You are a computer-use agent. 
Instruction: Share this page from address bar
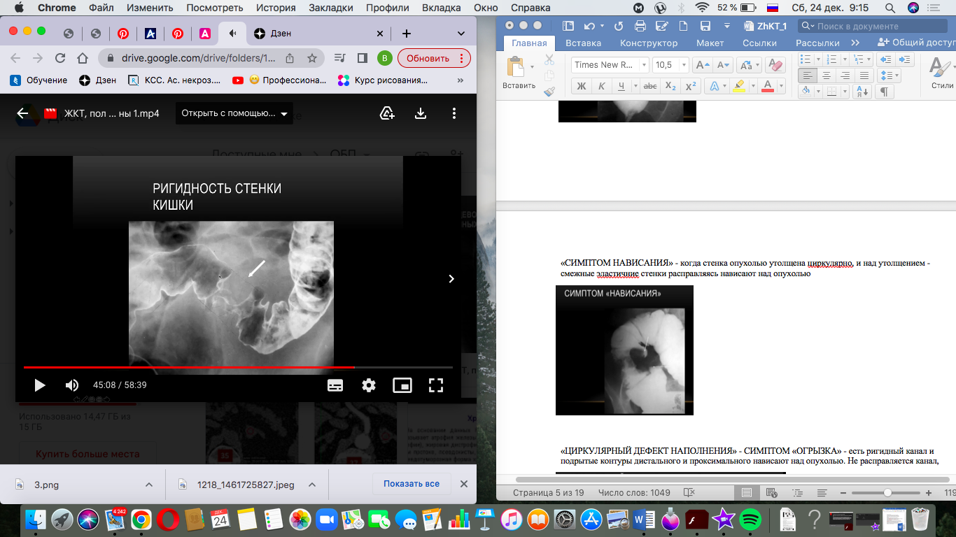click(x=290, y=58)
